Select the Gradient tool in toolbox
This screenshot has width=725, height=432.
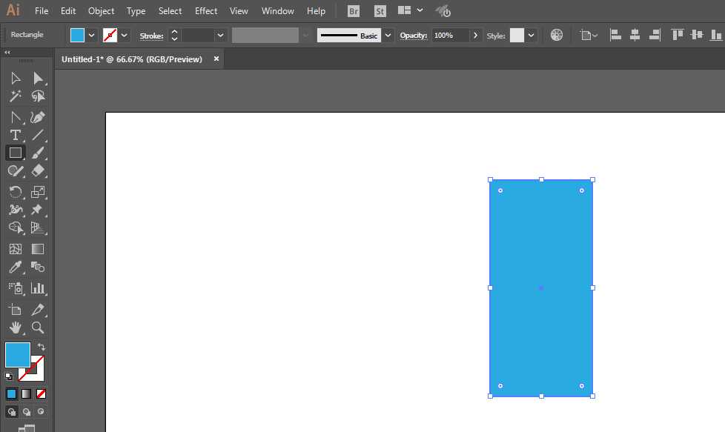coord(38,249)
